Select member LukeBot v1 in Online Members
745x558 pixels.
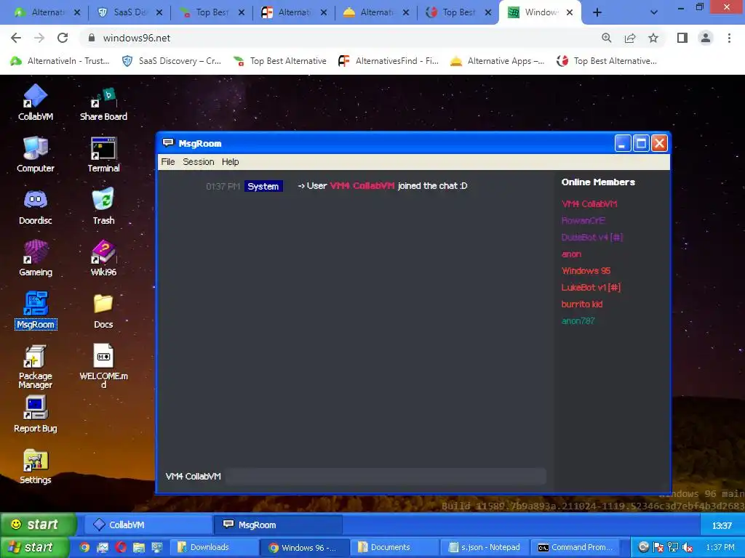point(591,288)
